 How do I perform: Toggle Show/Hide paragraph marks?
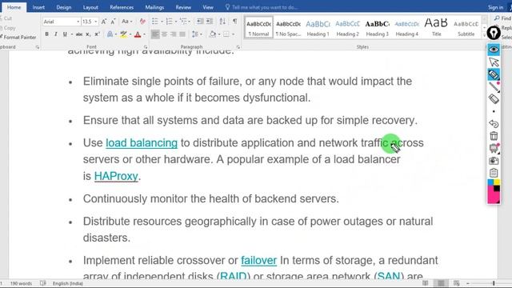click(234, 22)
